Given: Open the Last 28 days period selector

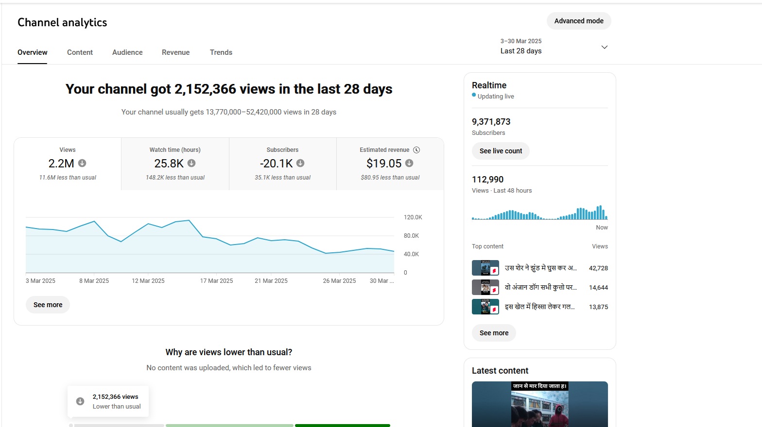Looking at the screenshot, I should [x=521, y=51].
